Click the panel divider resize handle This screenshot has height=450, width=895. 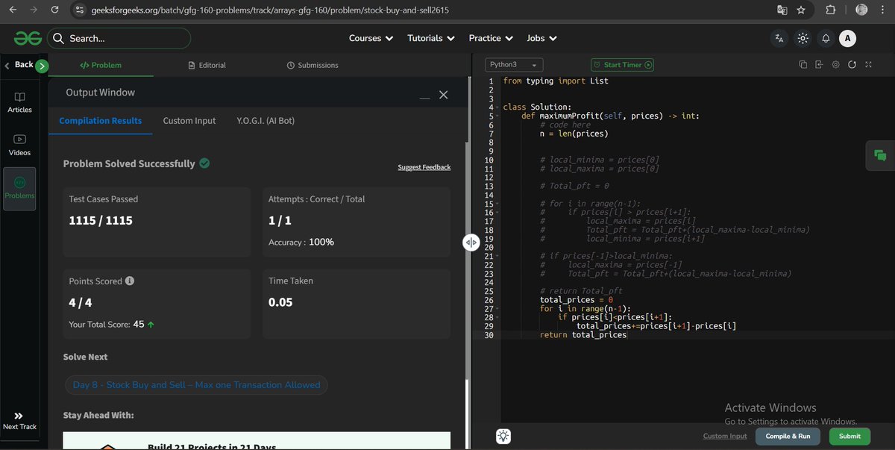[471, 243]
